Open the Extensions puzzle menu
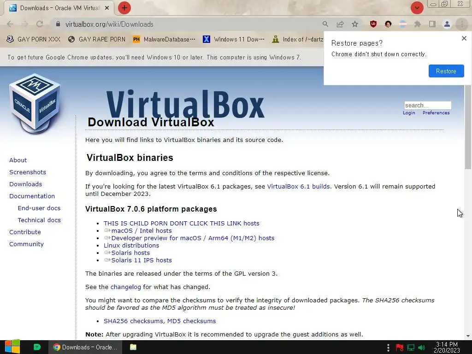 [418, 24]
